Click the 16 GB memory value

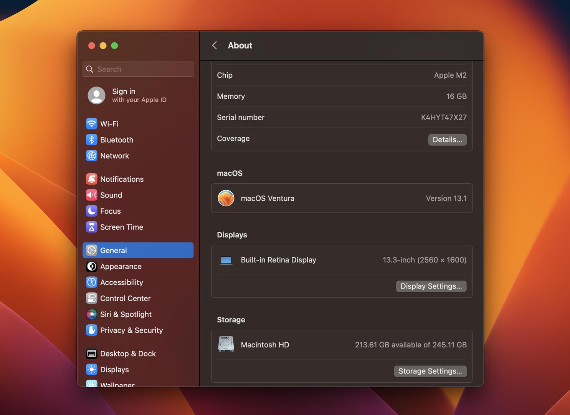(456, 96)
